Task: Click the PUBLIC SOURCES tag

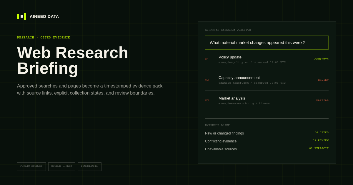Action: (x=31, y=166)
